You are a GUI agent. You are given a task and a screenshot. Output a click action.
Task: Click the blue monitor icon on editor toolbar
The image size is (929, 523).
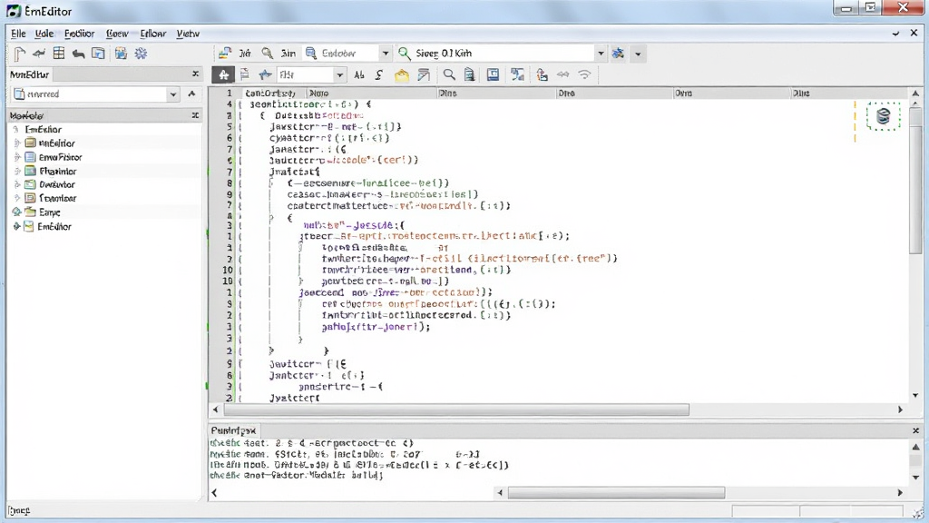point(493,74)
